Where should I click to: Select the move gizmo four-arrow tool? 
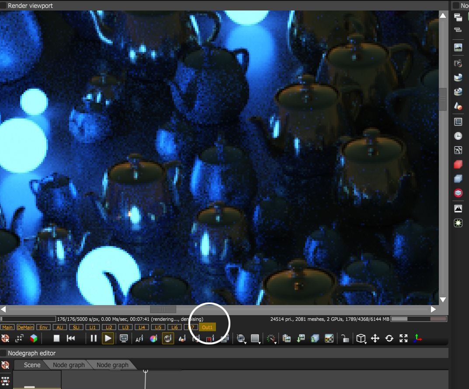coord(375,338)
